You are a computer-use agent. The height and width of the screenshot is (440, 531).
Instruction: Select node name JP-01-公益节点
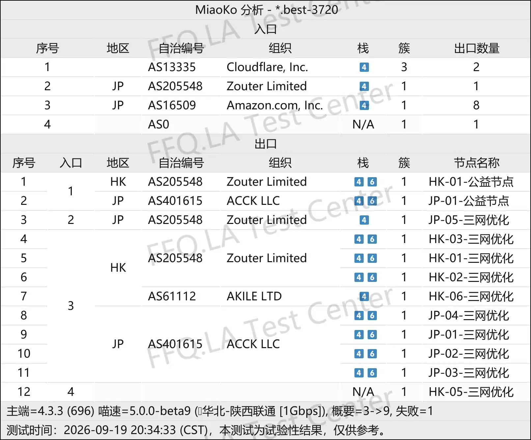(469, 201)
